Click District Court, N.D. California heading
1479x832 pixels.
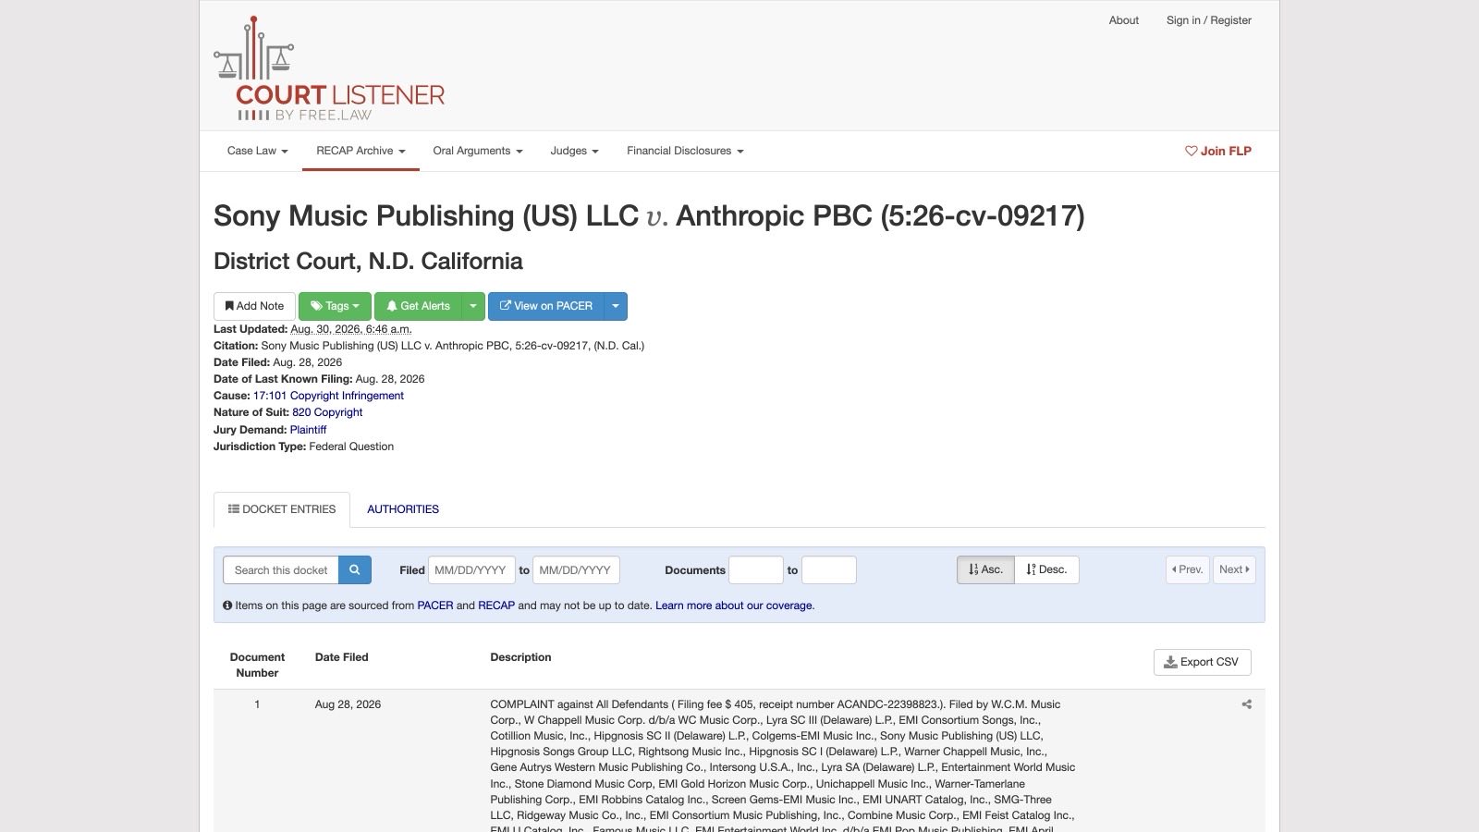368,261
